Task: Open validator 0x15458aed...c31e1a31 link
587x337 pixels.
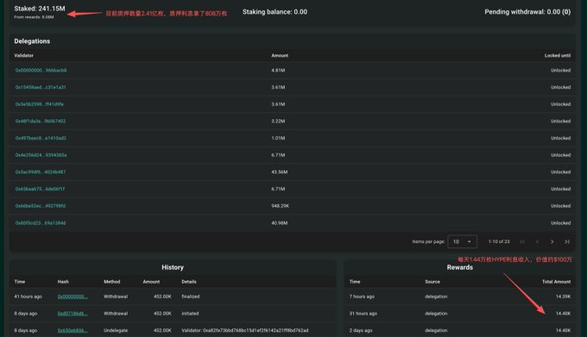Action: click(x=41, y=87)
